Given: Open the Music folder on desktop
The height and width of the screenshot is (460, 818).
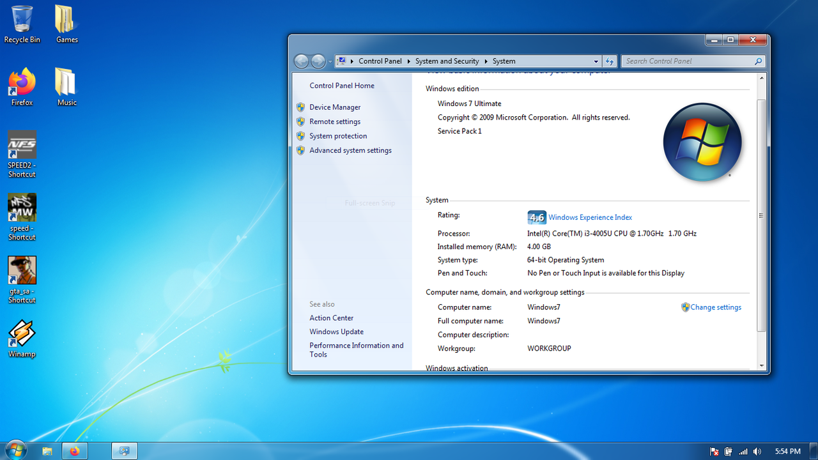Looking at the screenshot, I should (66, 87).
